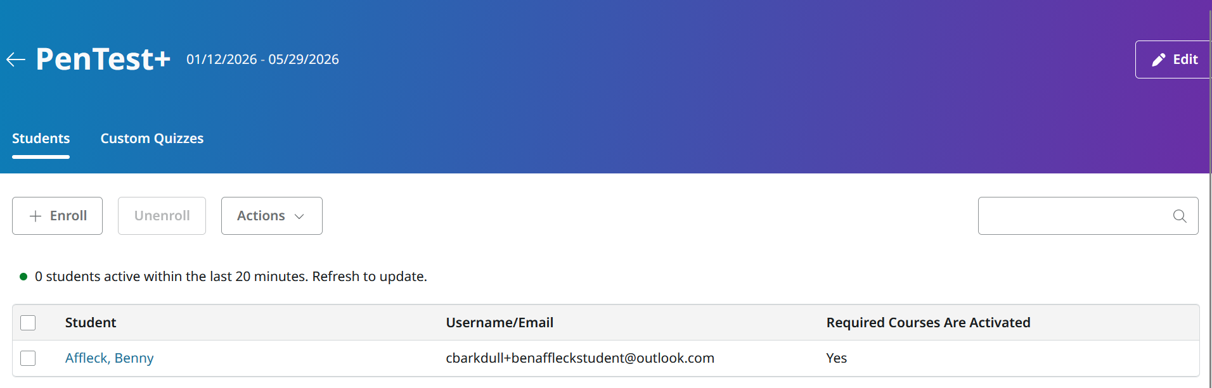Click the Yes value in Benny's row

point(836,358)
